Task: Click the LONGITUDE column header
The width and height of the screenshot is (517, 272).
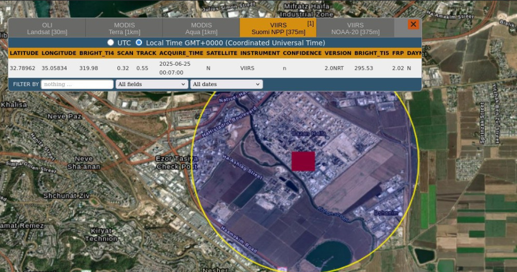Action: 59,53
